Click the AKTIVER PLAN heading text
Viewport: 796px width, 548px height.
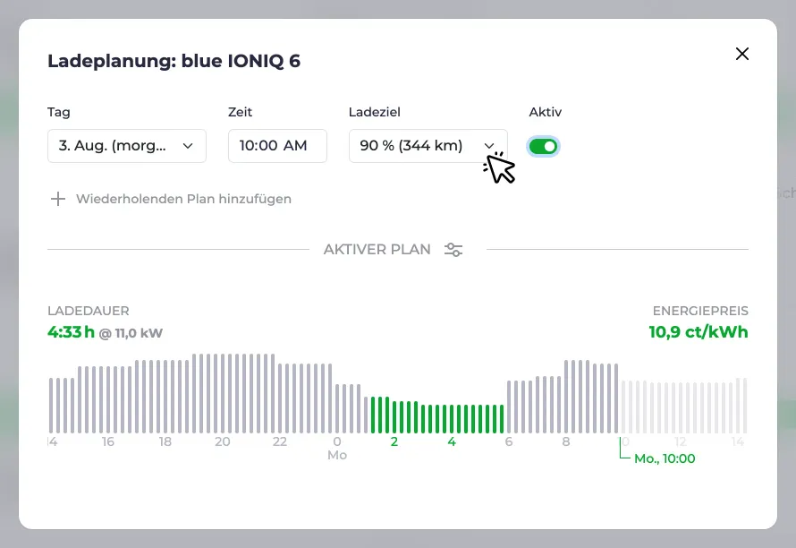tap(377, 250)
